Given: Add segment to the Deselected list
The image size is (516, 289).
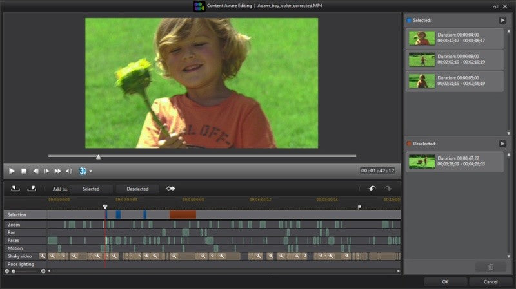Looking at the screenshot, I should coord(137,189).
